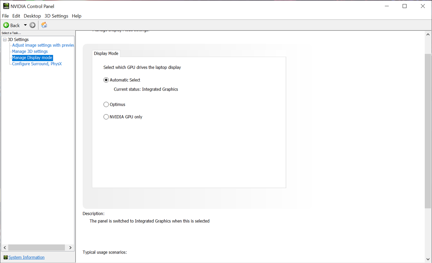This screenshot has height=263, width=432.
Task: Open Manage 3D settings task
Action: coord(30,51)
